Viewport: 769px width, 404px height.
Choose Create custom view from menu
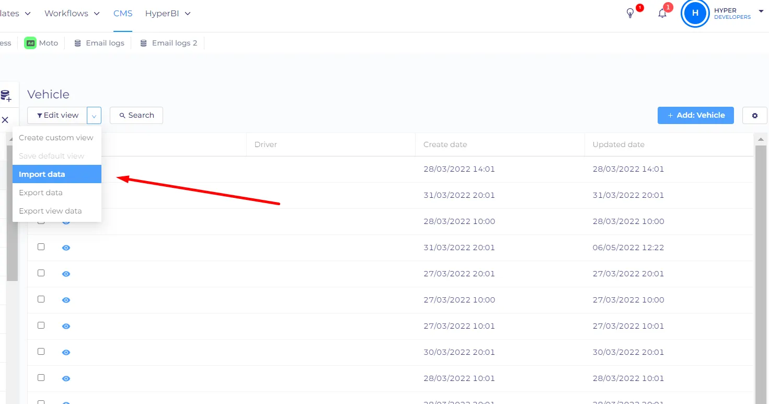point(56,138)
